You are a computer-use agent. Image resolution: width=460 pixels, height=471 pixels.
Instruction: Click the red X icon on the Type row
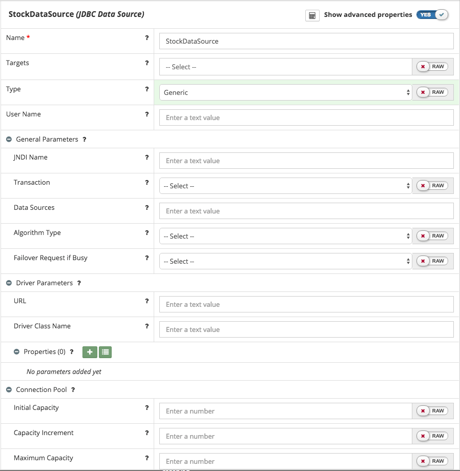tap(424, 92)
